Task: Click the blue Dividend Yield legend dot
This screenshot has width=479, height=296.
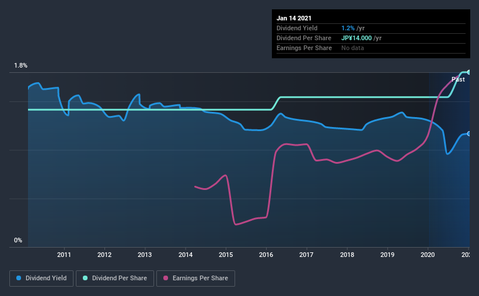Action: click(19, 278)
